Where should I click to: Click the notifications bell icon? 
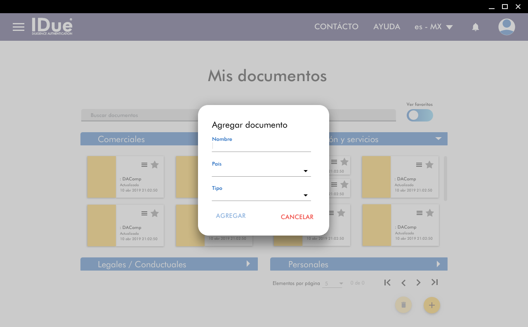(x=476, y=27)
